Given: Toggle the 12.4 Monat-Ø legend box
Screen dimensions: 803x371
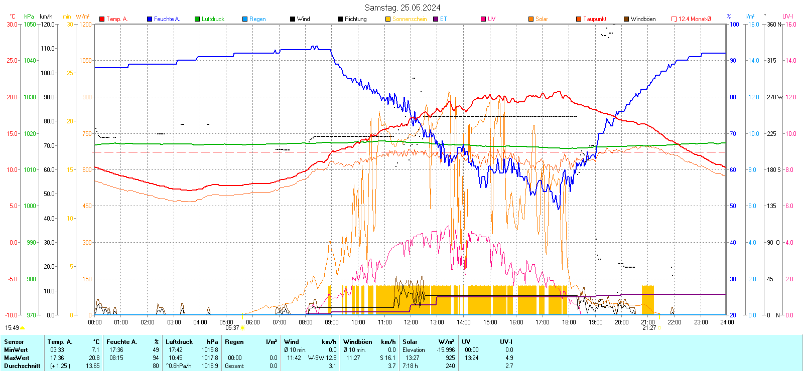Looking at the screenshot, I should (x=674, y=19).
